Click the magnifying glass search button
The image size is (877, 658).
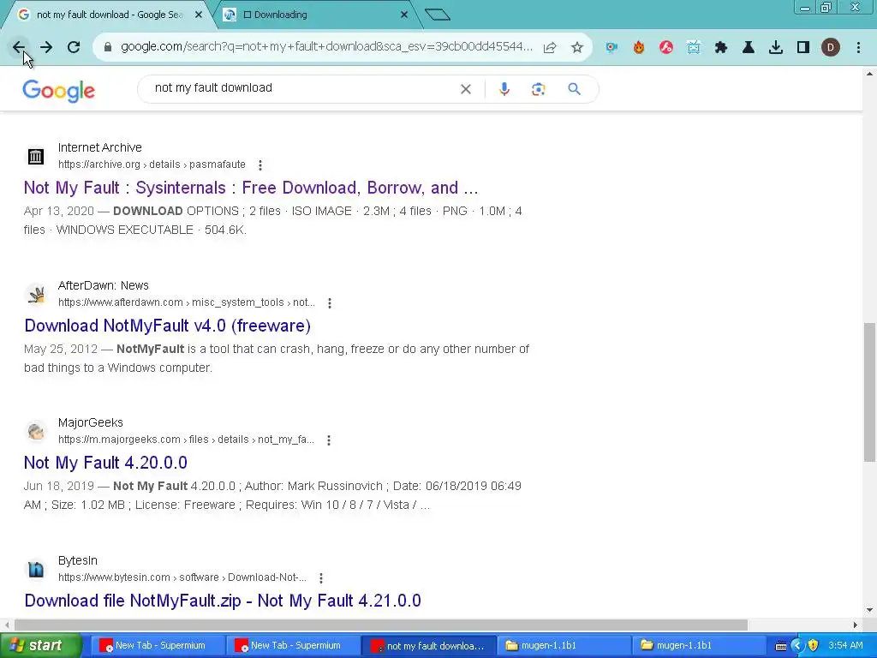[x=574, y=89]
